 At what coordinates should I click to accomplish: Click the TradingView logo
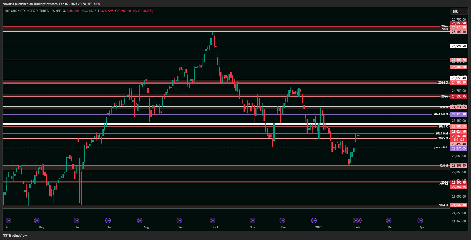tap(15, 235)
